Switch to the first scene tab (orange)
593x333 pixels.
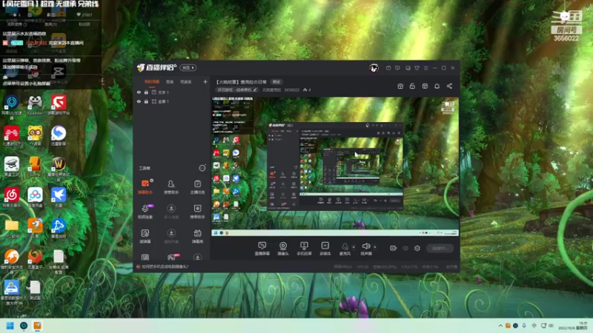click(x=152, y=81)
